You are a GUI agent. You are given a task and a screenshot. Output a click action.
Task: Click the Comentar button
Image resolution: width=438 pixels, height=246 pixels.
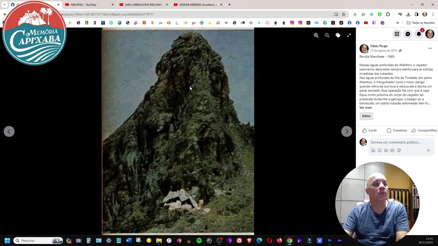[397, 131]
